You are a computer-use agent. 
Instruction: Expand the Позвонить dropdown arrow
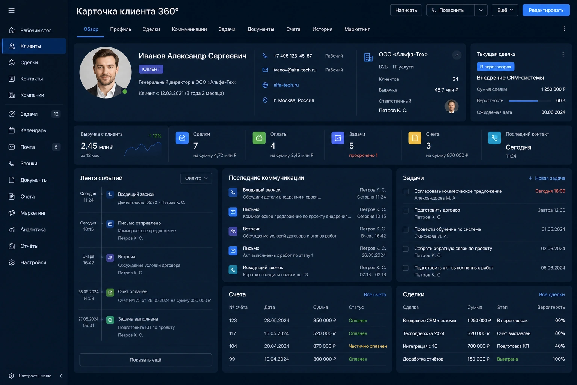pos(481,10)
